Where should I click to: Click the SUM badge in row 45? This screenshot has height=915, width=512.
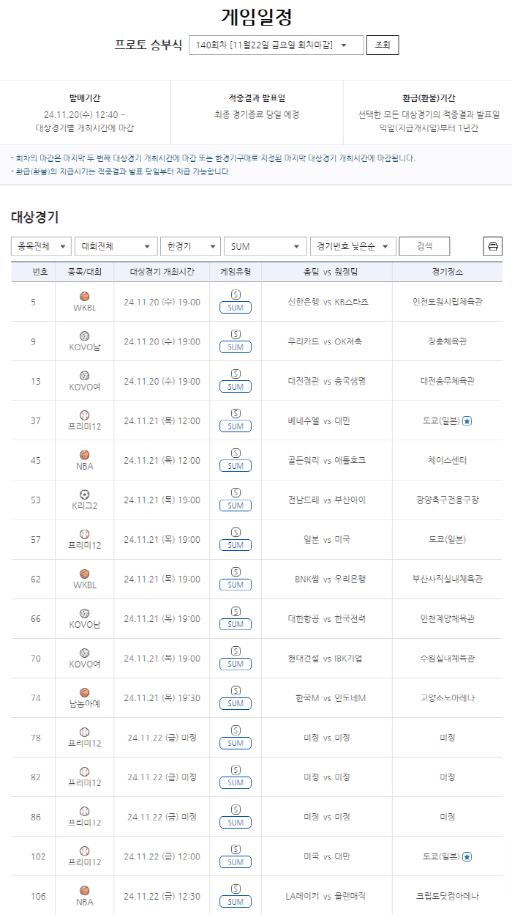point(236,466)
